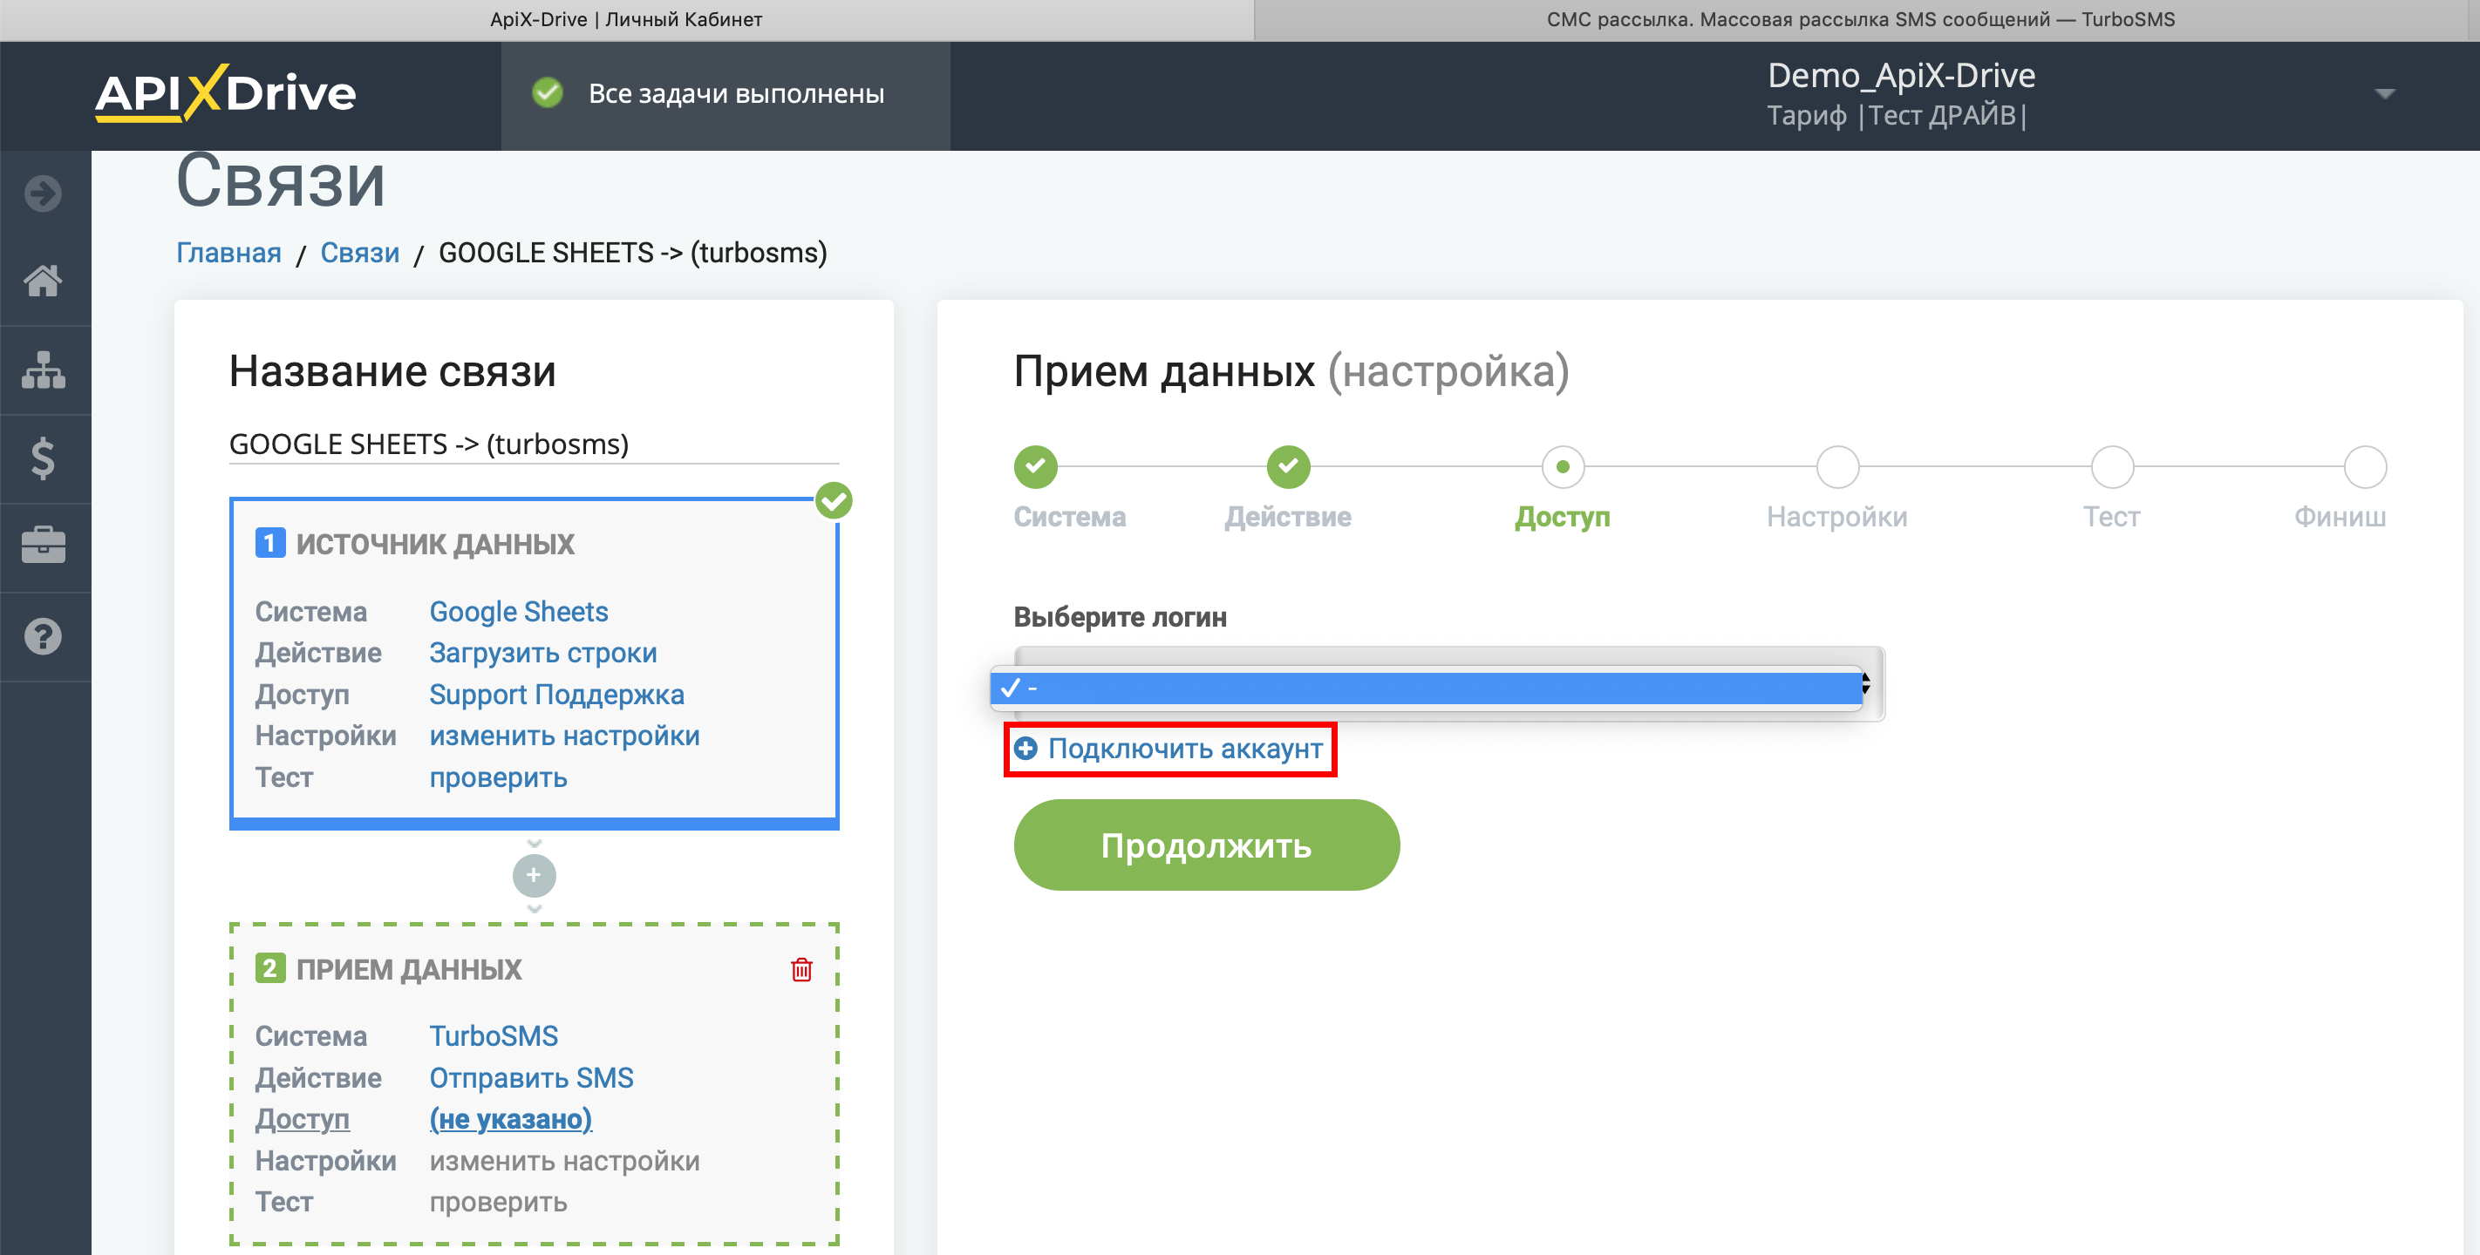Open the 'Главная' breadcrumb link
Screen dimensions: 2480x1255
[229, 252]
